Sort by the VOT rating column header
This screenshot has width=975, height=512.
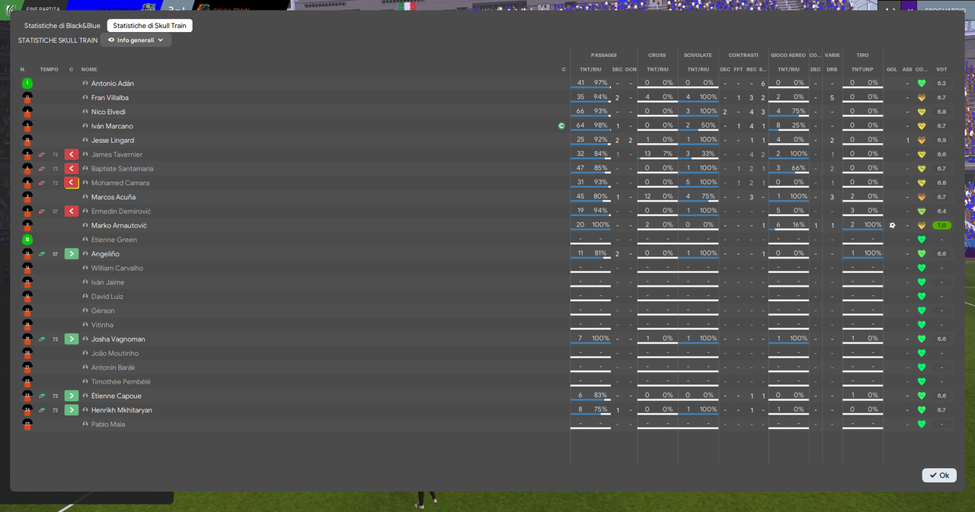(x=941, y=69)
